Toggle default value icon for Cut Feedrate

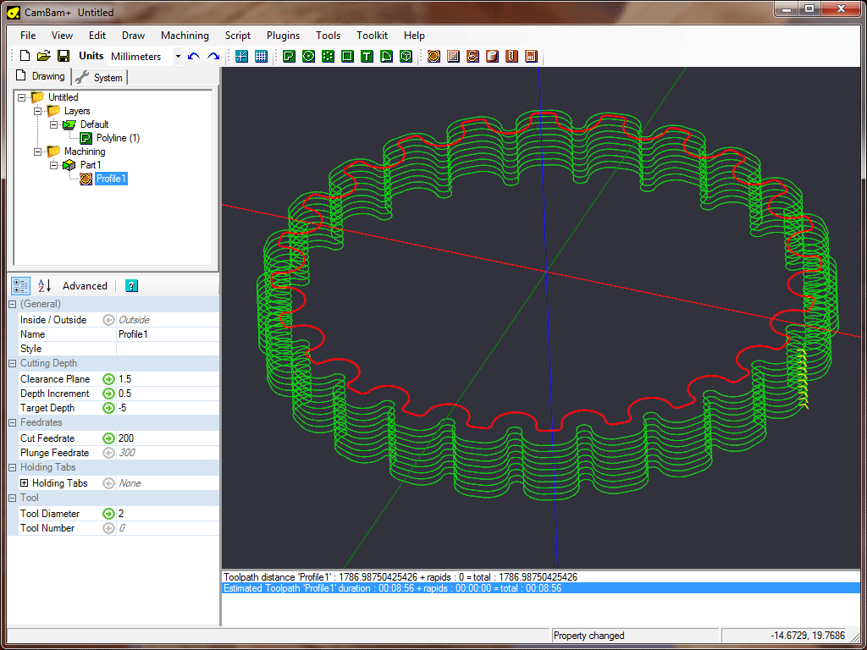(x=108, y=438)
